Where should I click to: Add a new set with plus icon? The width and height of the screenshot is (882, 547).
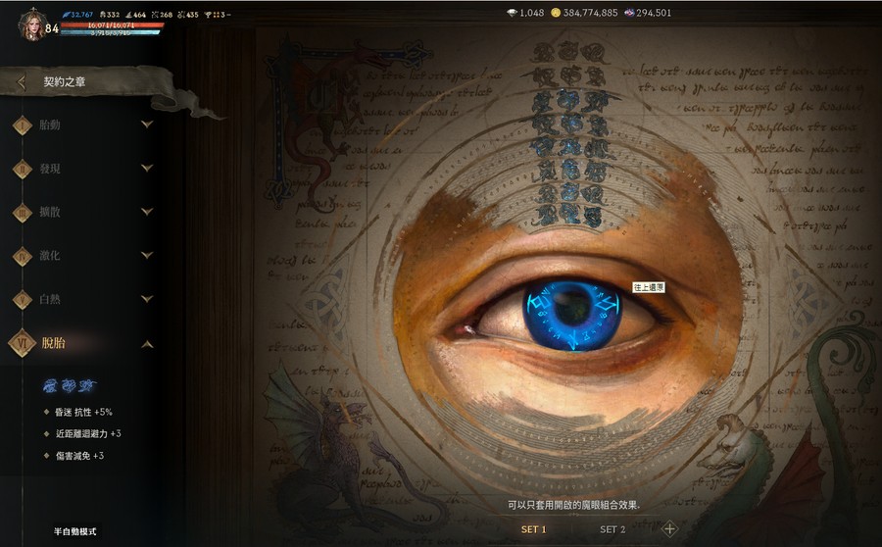(669, 529)
